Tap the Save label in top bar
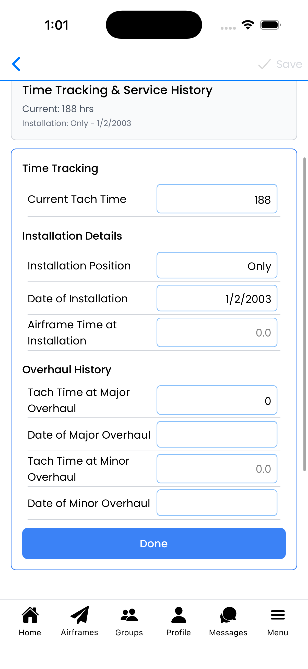This screenshot has width=308, height=669. point(289,64)
